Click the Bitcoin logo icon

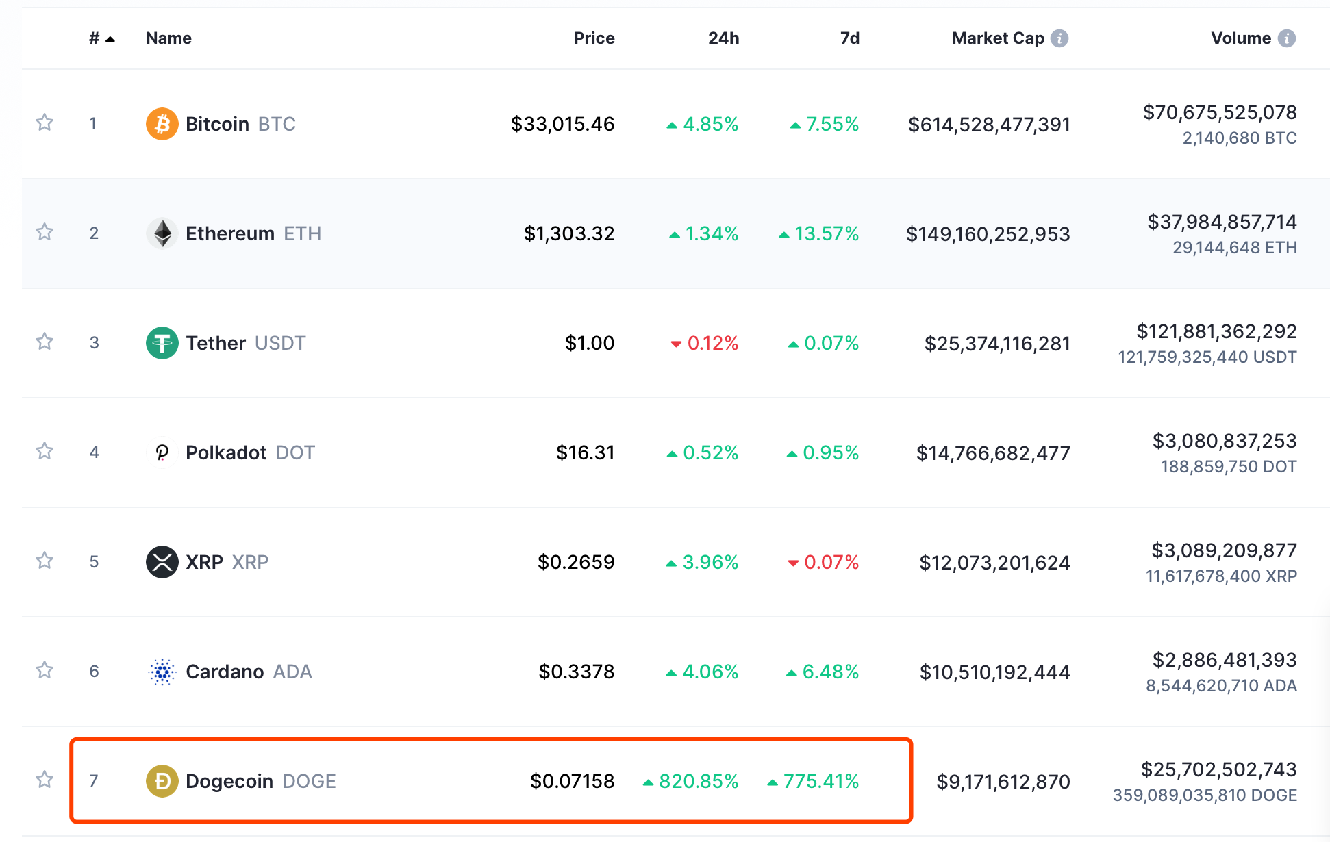[x=162, y=124]
